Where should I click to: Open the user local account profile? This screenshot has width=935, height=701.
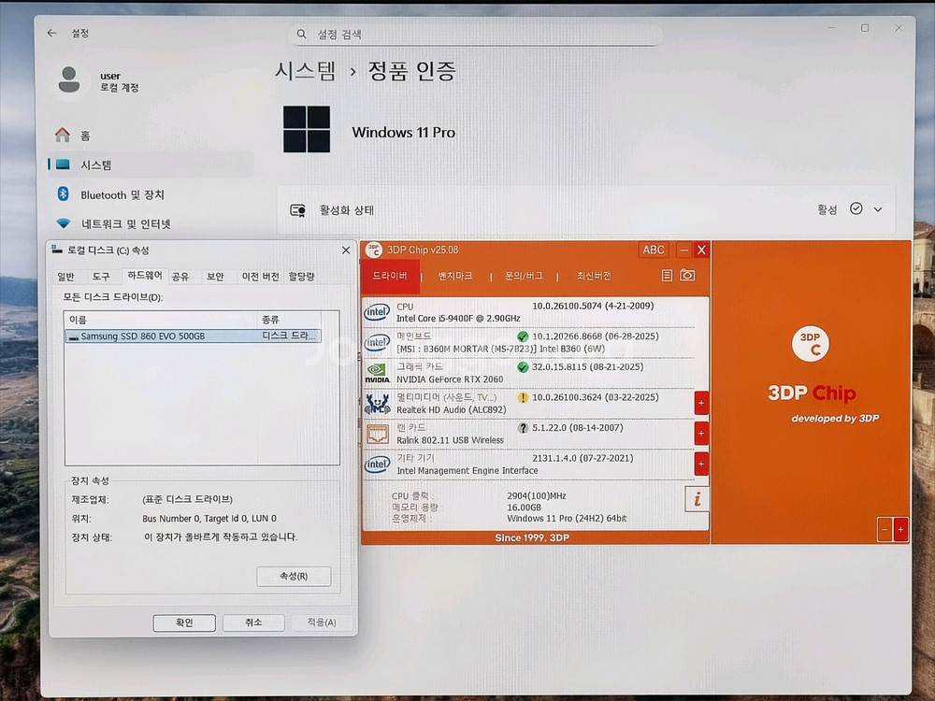point(99,80)
